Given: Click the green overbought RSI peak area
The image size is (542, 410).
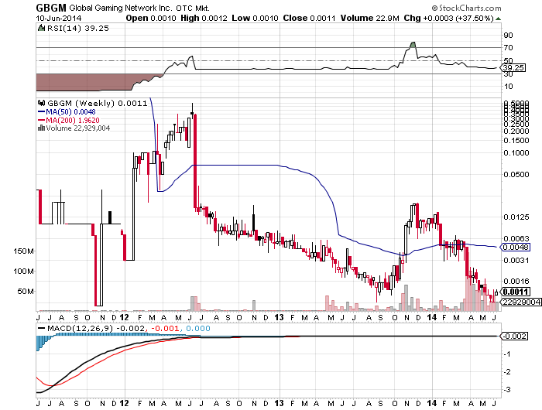Looking at the screenshot, I should (x=413, y=45).
